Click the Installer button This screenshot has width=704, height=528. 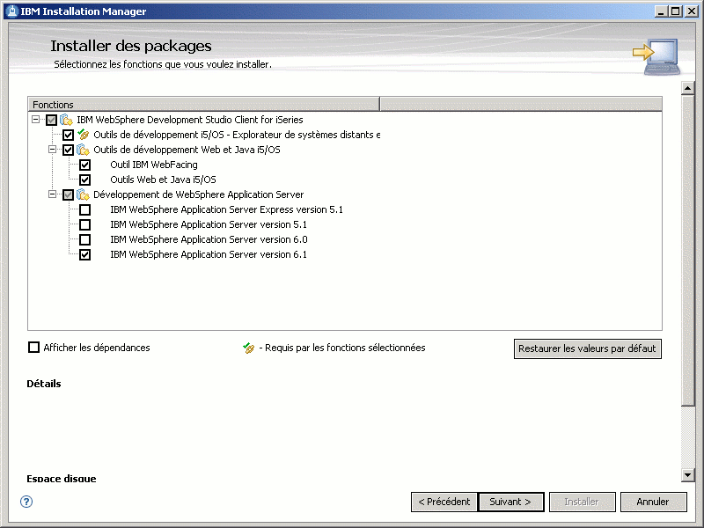(582, 502)
